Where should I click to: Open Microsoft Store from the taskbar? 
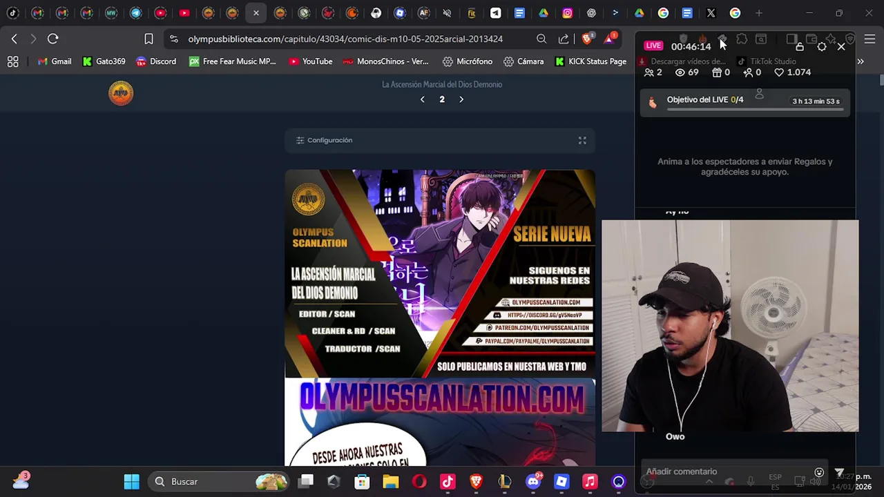click(362, 481)
